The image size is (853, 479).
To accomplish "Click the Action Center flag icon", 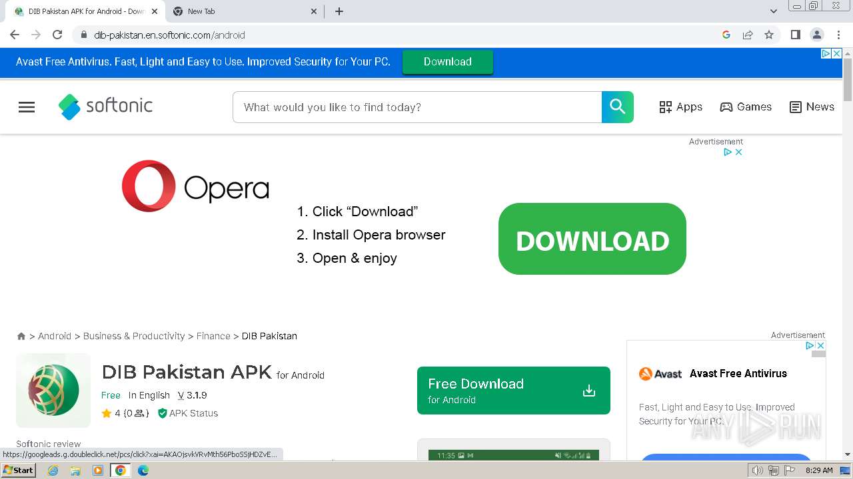I will pos(790,470).
